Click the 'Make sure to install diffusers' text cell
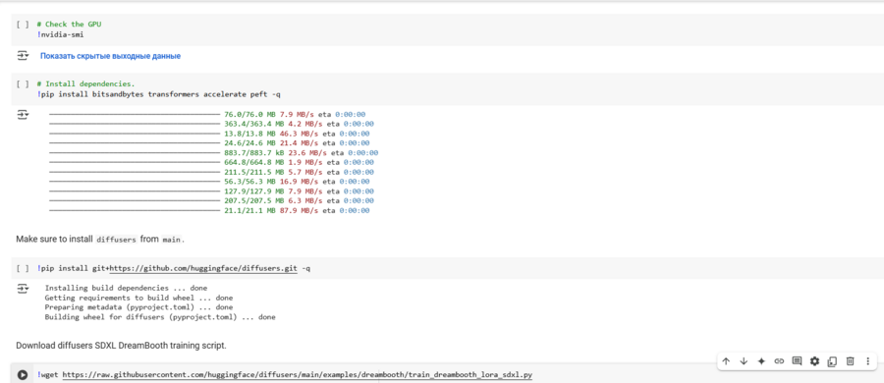This screenshot has width=884, height=383. pos(100,240)
